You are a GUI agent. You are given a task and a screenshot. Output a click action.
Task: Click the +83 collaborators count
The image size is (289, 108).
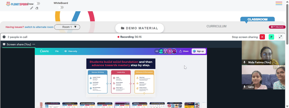click(157, 51)
